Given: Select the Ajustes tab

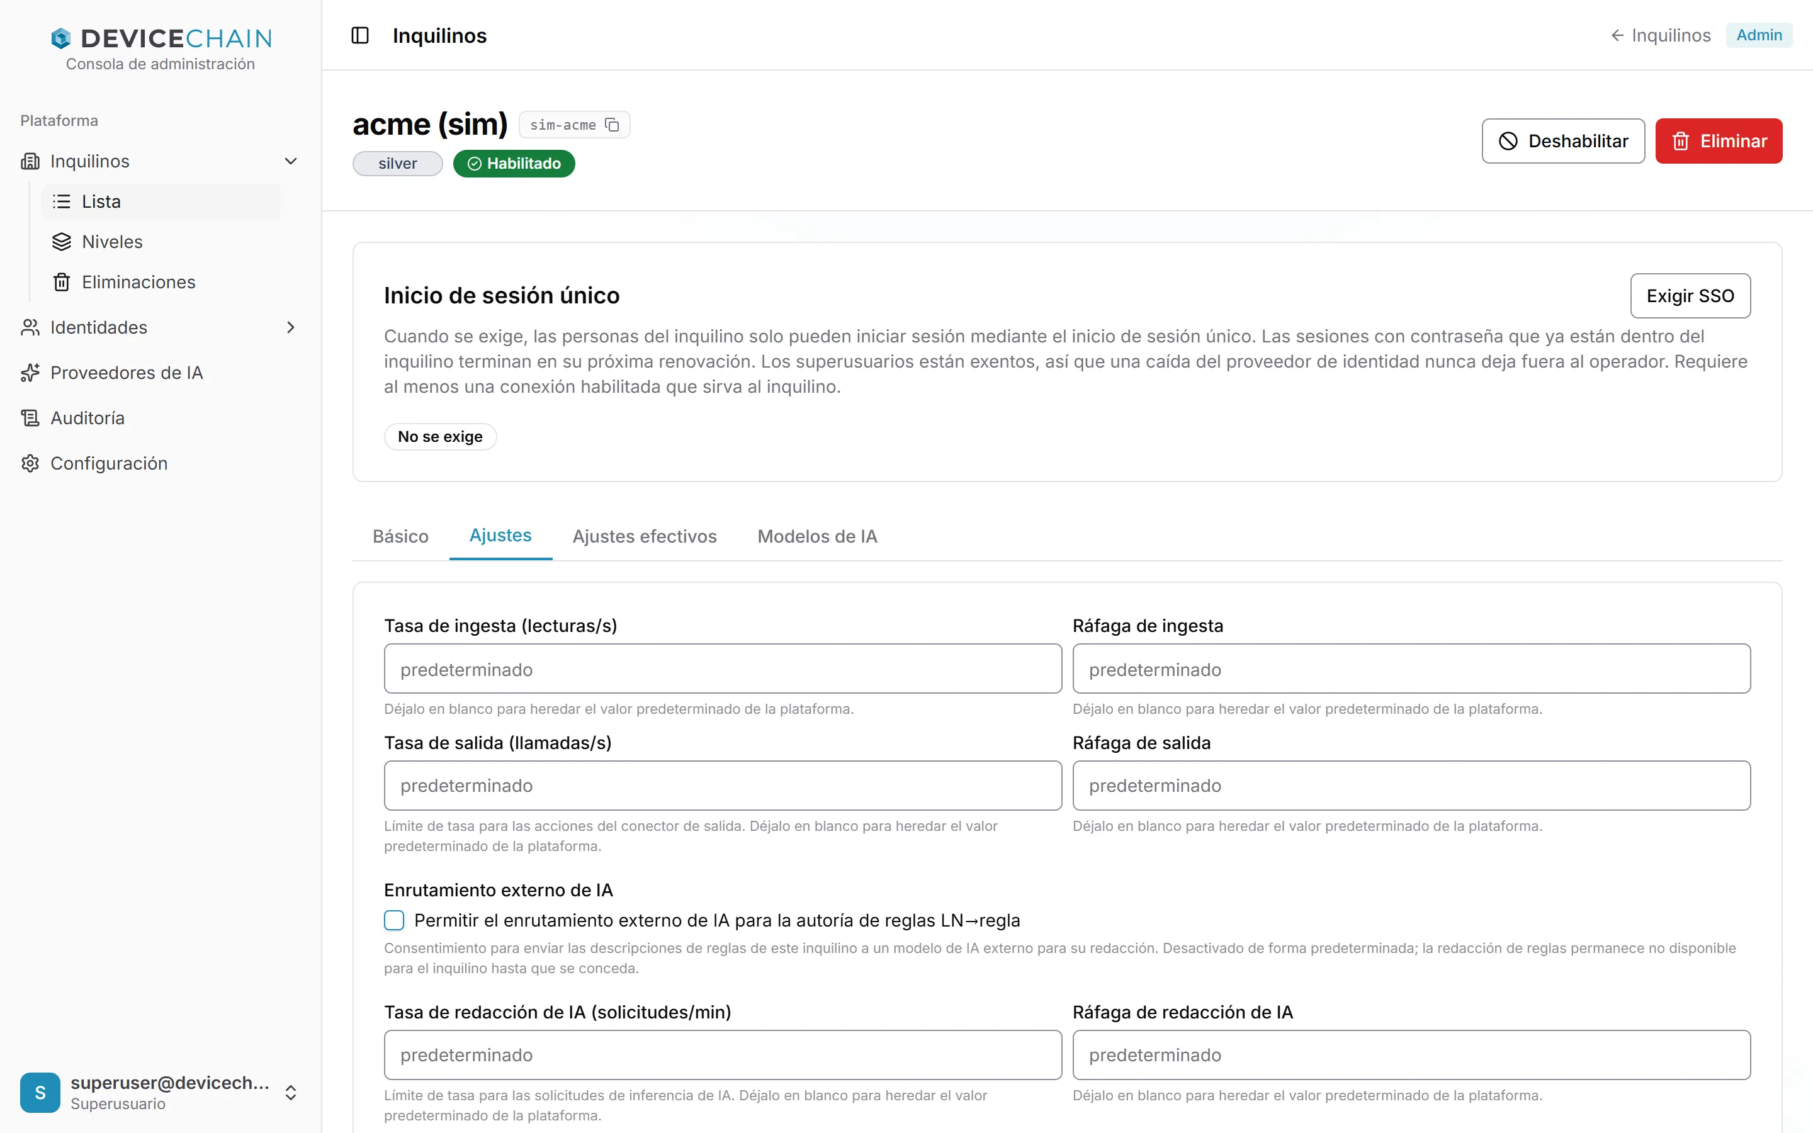Looking at the screenshot, I should pos(500,536).
